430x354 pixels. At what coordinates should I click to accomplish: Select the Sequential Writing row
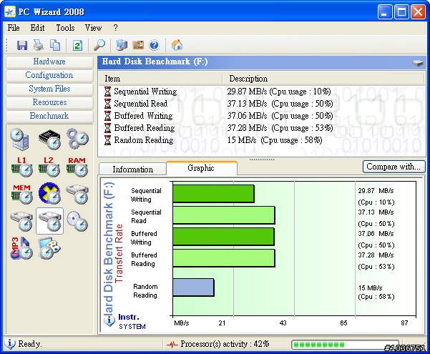click(261, 92)
